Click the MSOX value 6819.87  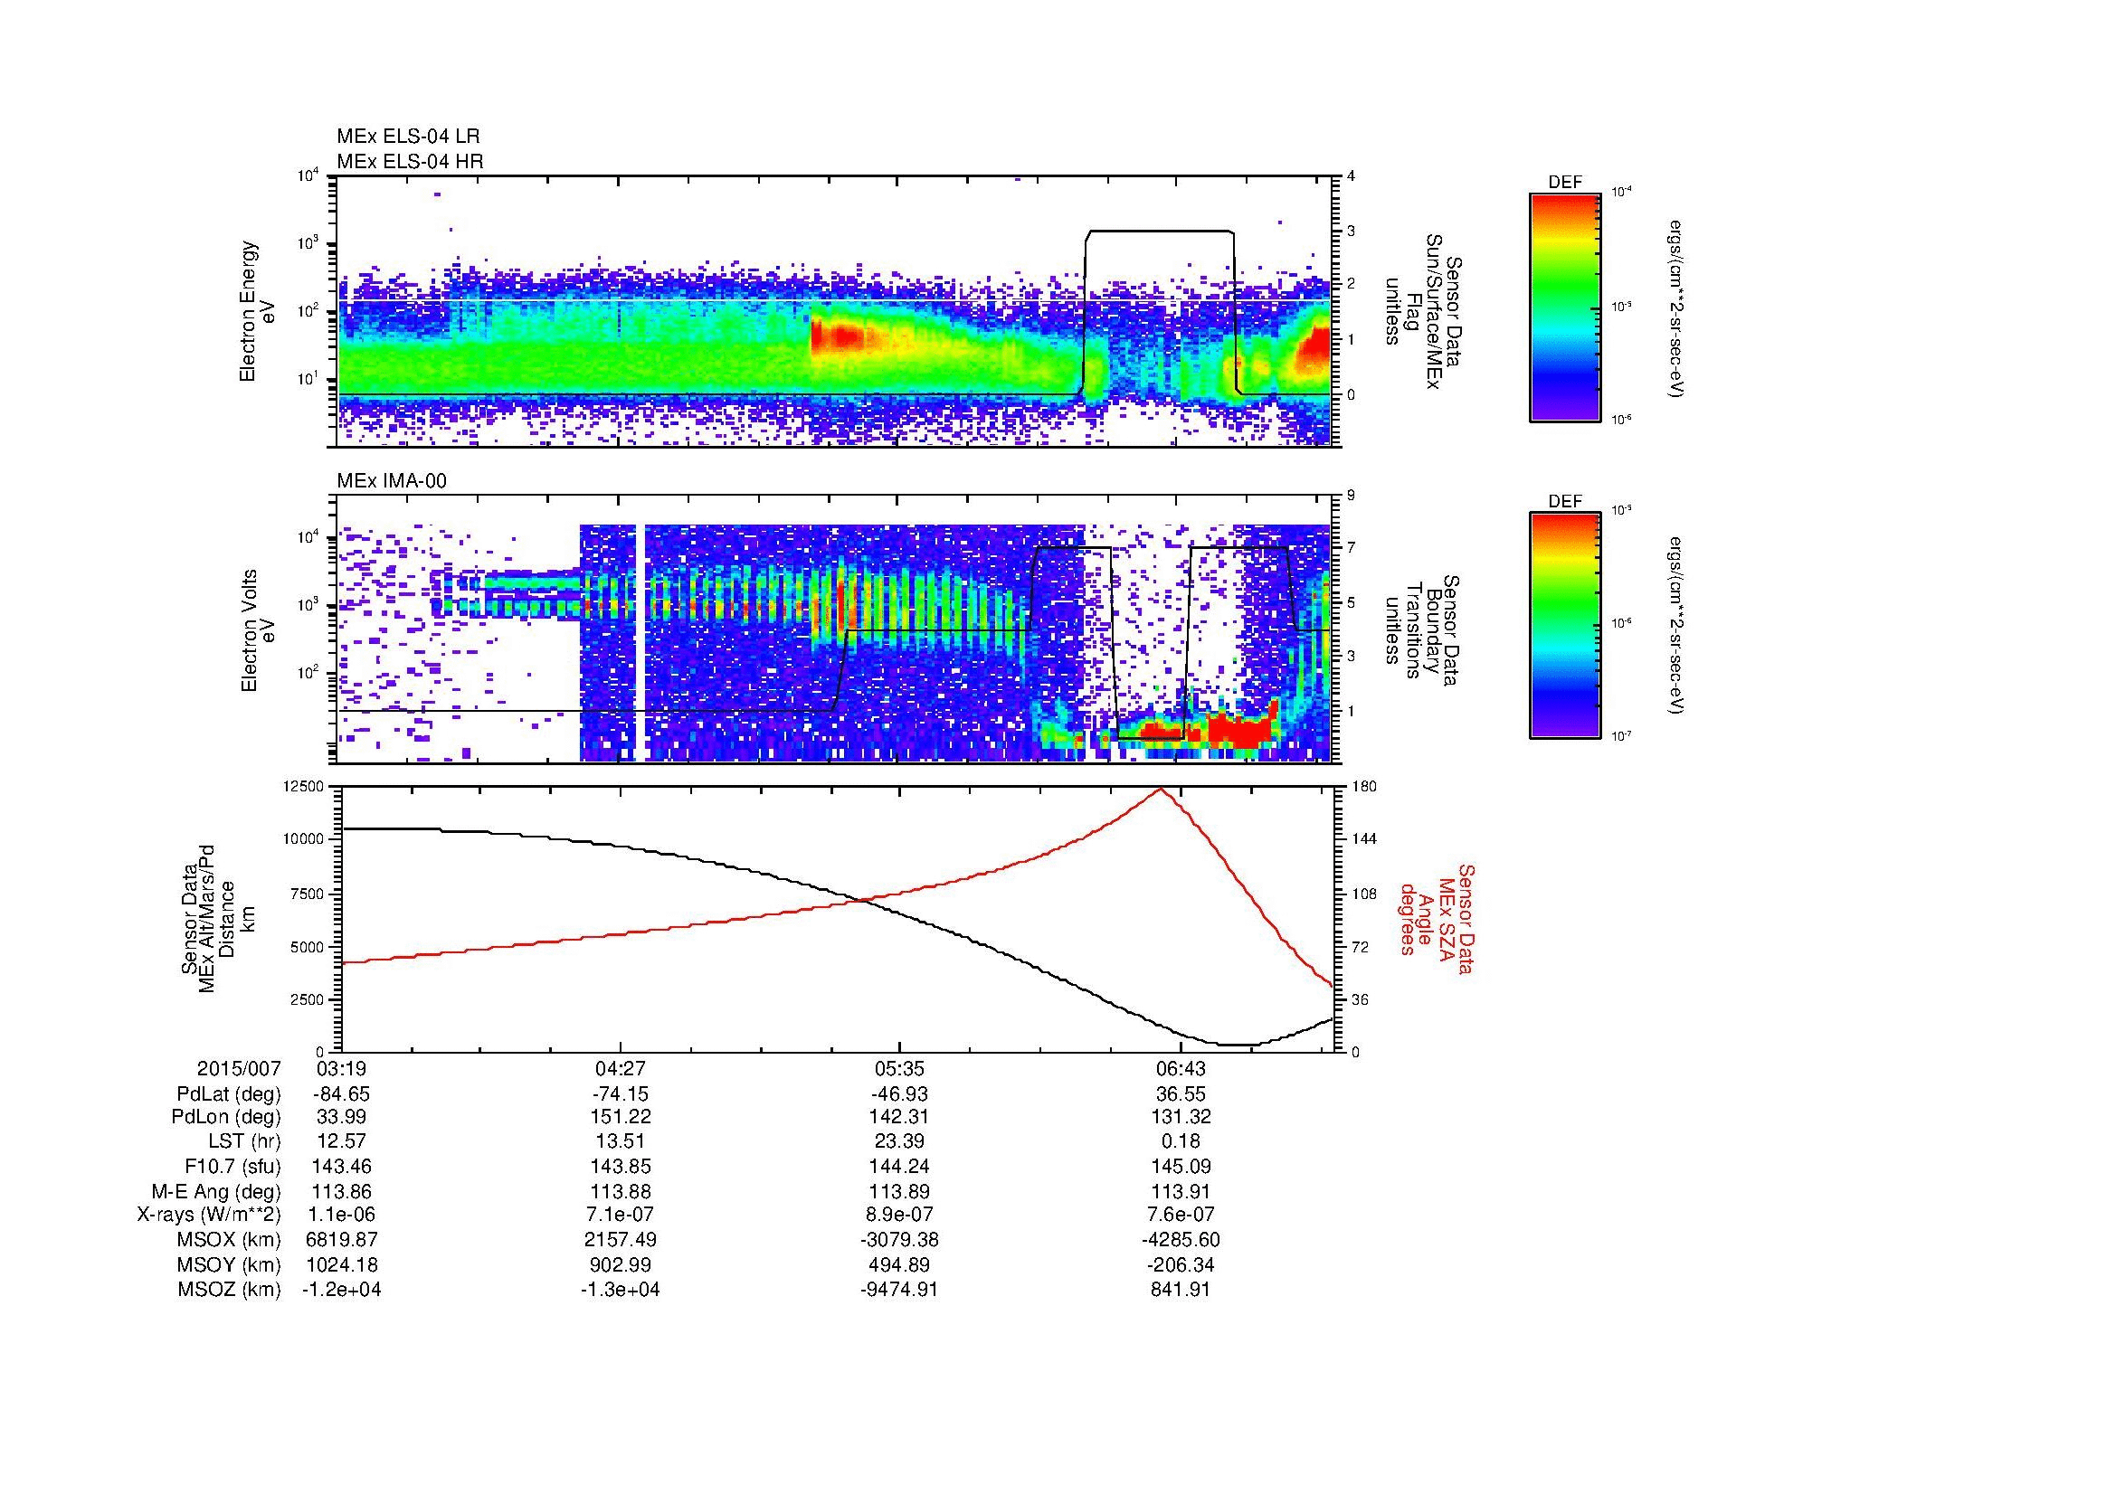341,1241
